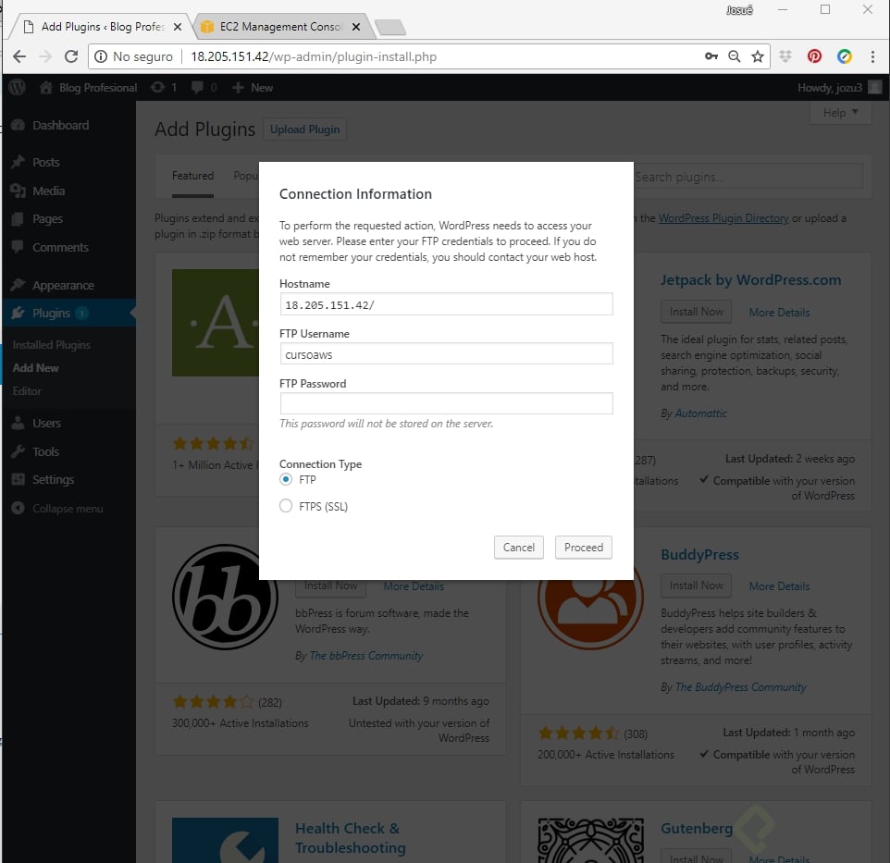Click the Upload Plugin button
This screenshot has height=863, width=890.
click(x=304, y=129)
